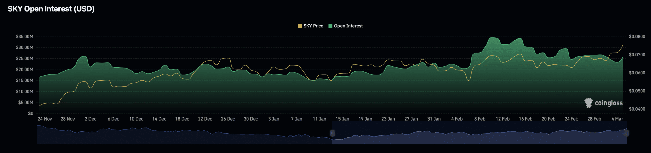Toggle the Open Interest series label

(x=348, y=26)
